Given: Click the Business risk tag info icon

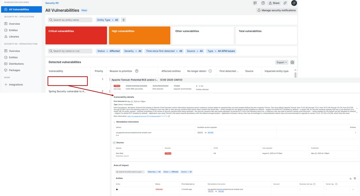Looking at the screenshot, I should click(314, 184).
